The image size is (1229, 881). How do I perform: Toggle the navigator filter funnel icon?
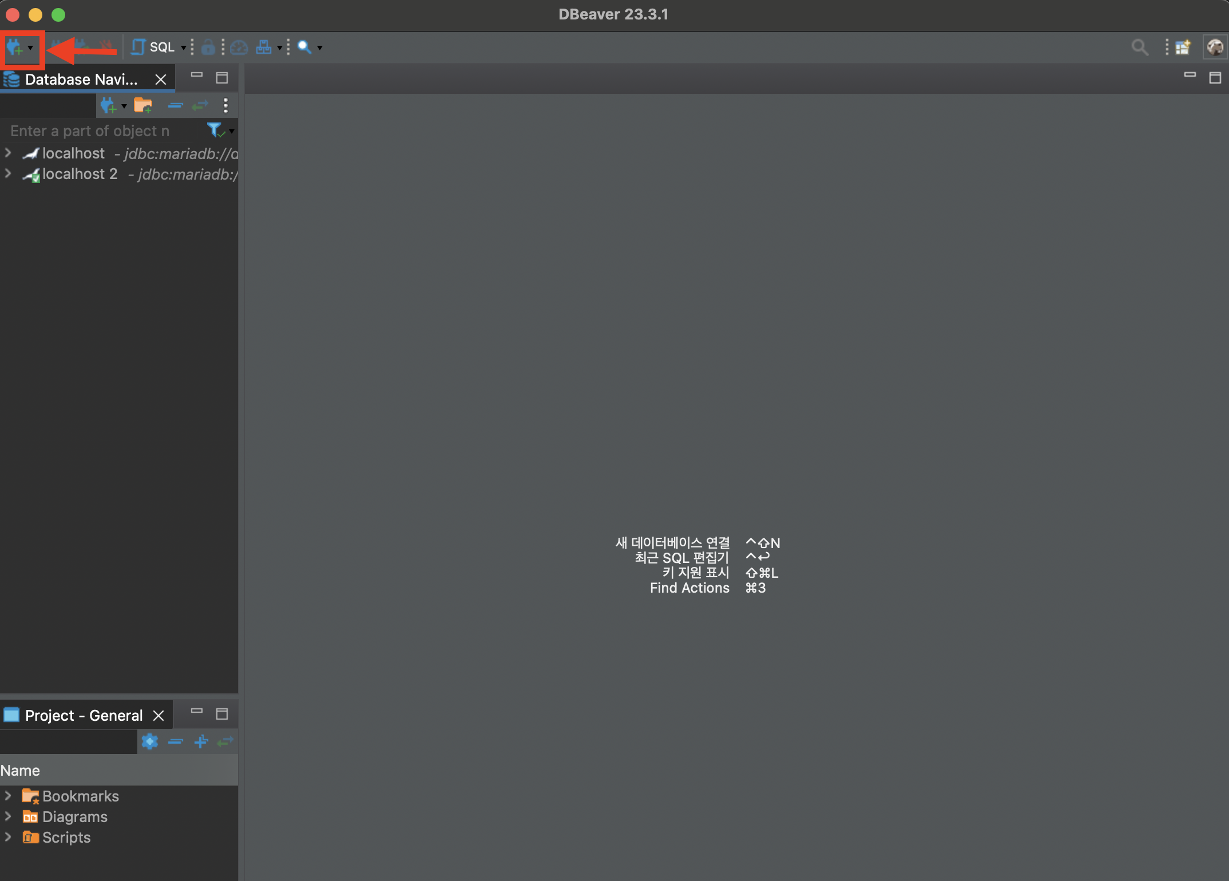coord(215,130)
